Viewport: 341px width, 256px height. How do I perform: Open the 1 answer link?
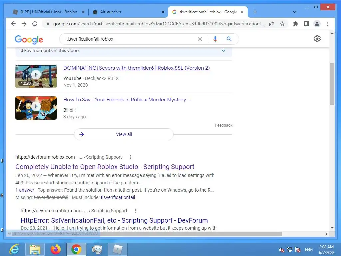tap(25, 190)
